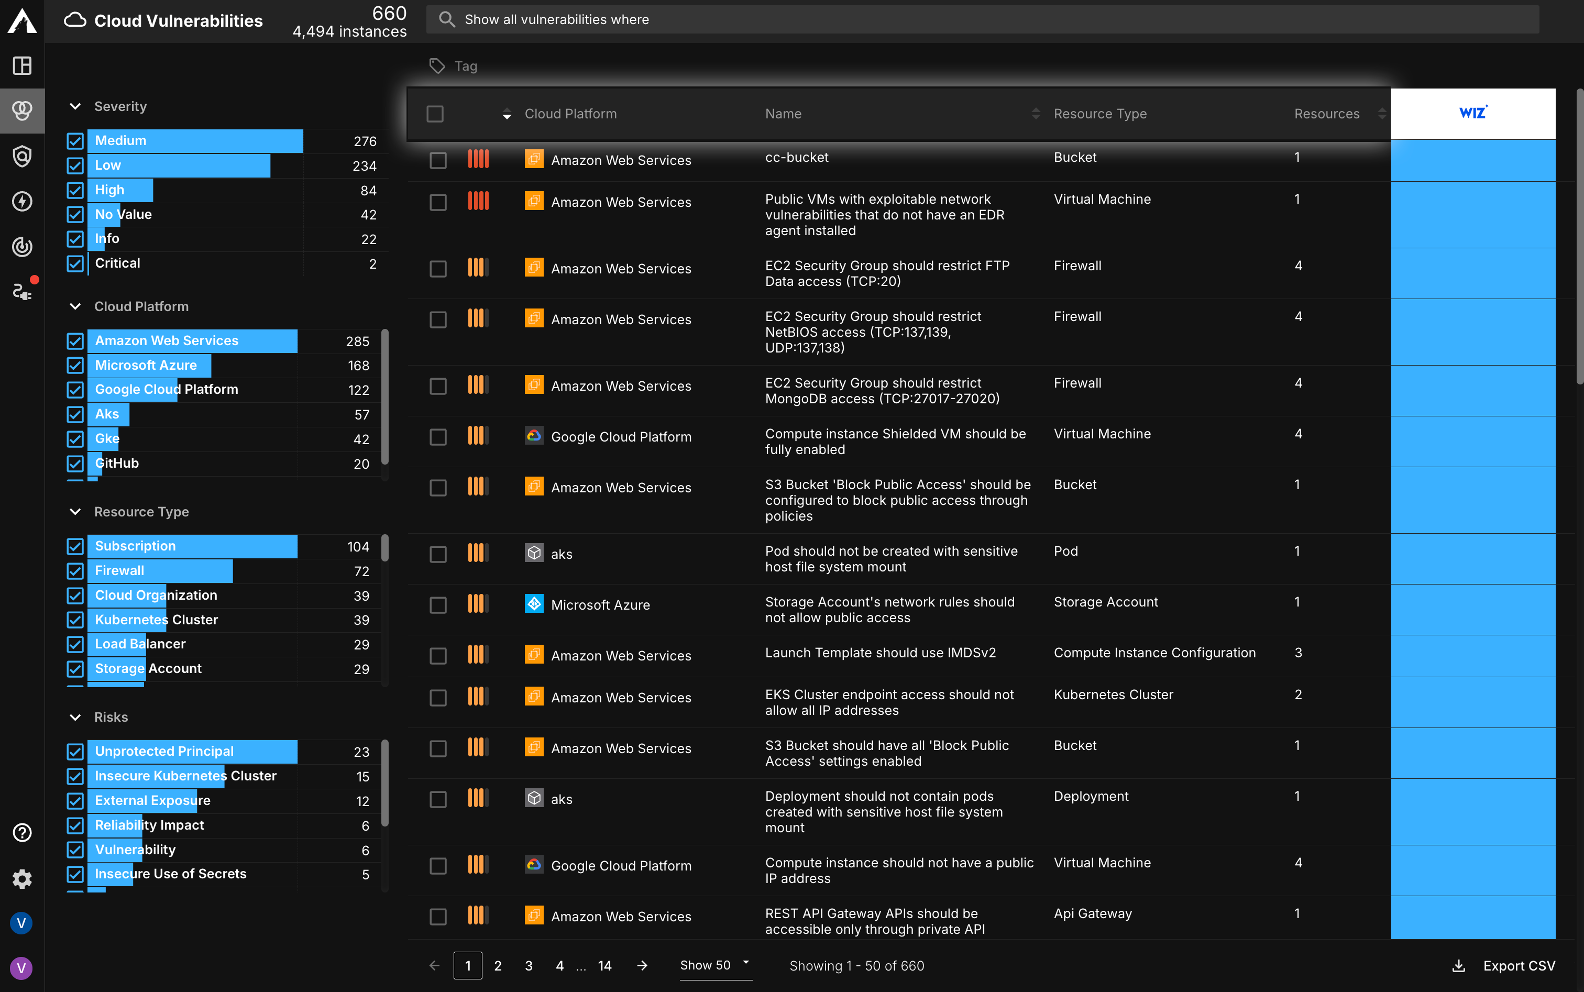
Task: Open the help question mark icon
Action: pyautogui.click(x=23, y=833)
